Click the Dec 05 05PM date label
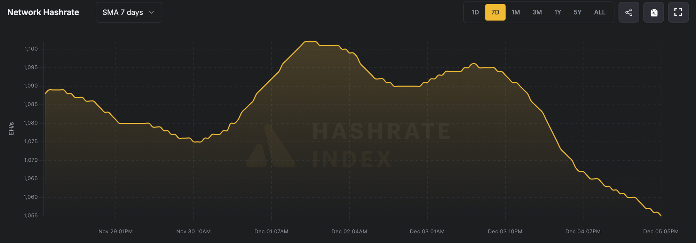Viewport: 696px width, 243px height. pyautogui.click(x=661, y=232)
